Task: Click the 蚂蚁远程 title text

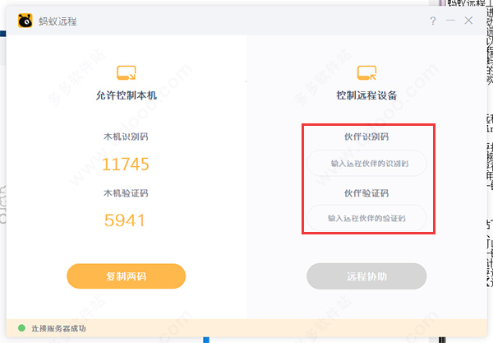Action: pos(58,21)
